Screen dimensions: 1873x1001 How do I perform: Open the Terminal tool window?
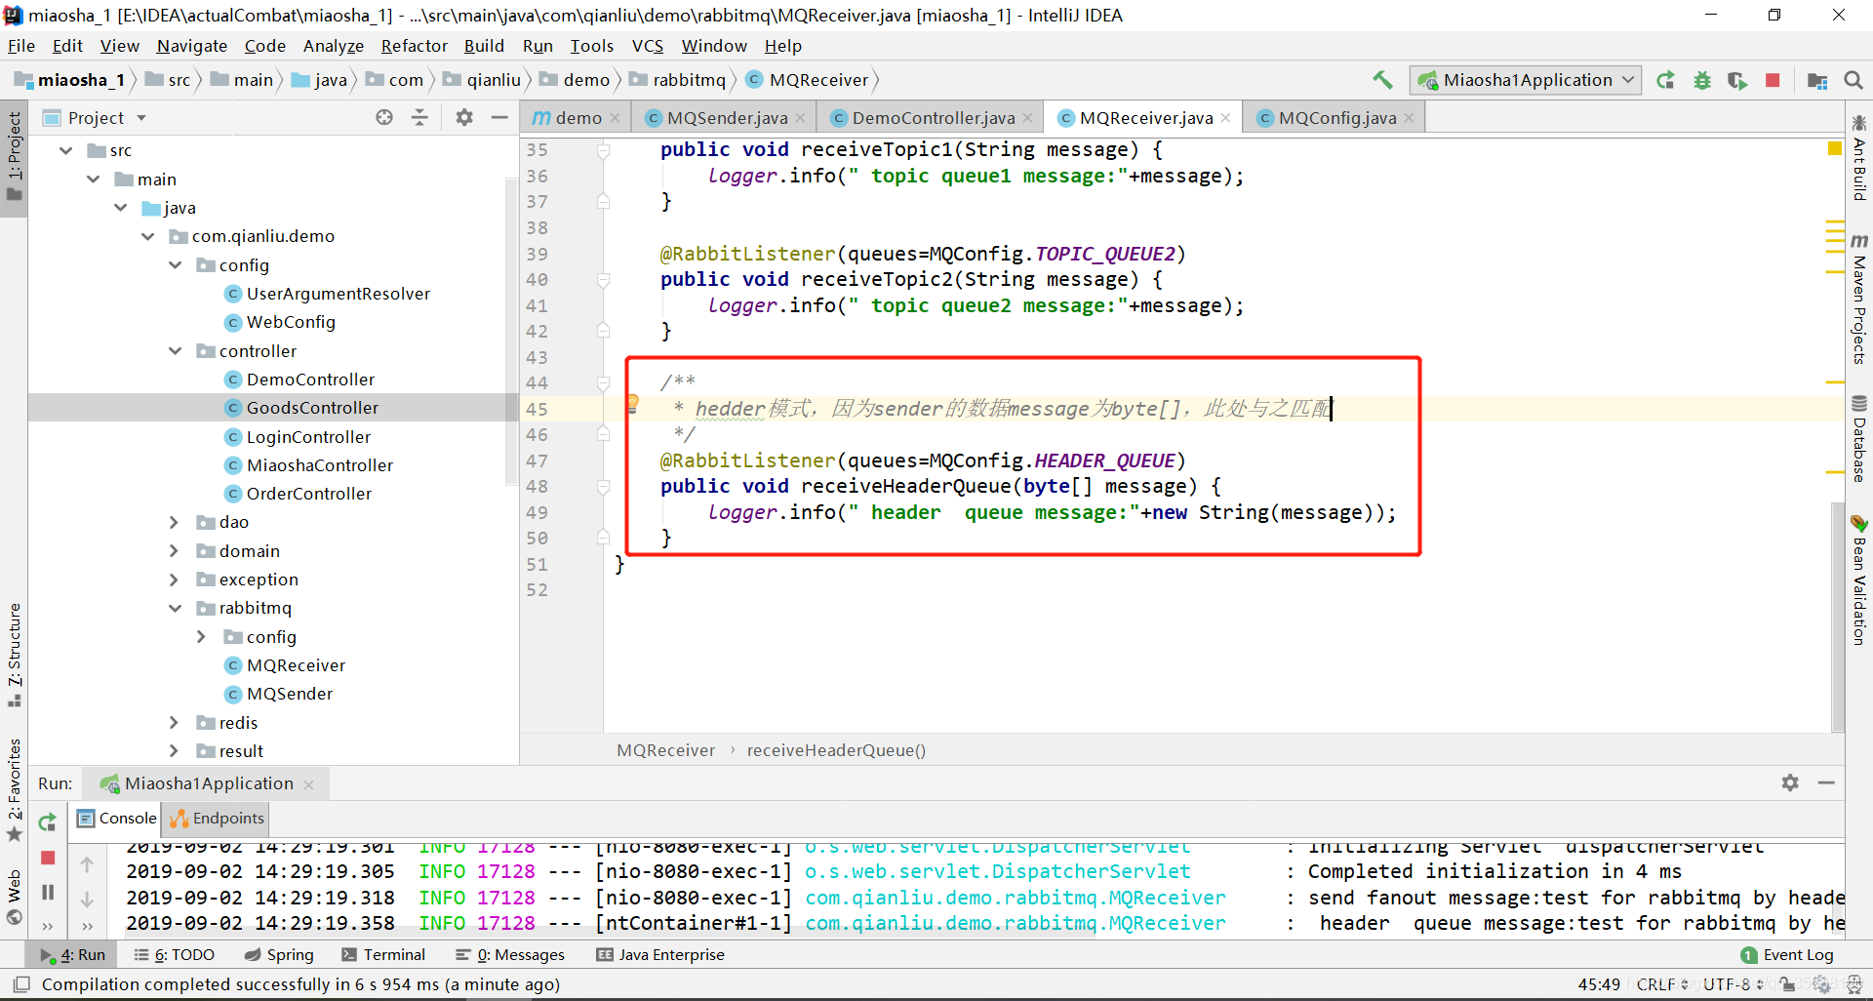pos(383,955)
